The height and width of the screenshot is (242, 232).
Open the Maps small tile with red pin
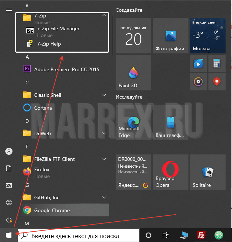(217, 82)
